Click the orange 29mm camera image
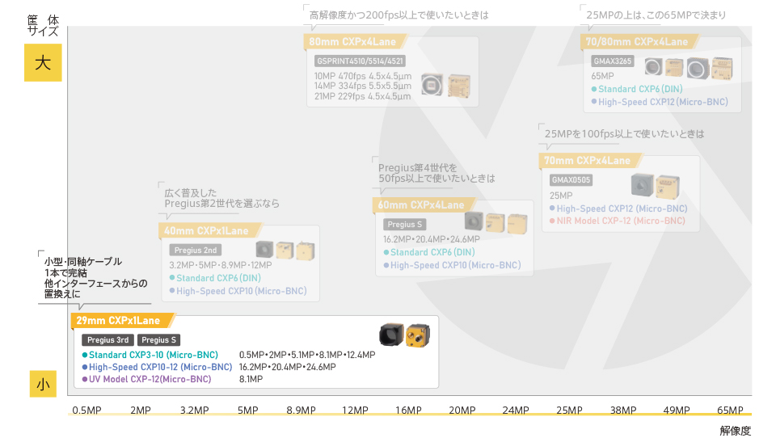Image resolution: width=776 pixels, height=438 pixels. (418, 334)
